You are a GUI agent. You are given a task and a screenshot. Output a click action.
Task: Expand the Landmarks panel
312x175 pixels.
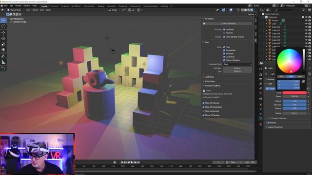pos(209,77)
